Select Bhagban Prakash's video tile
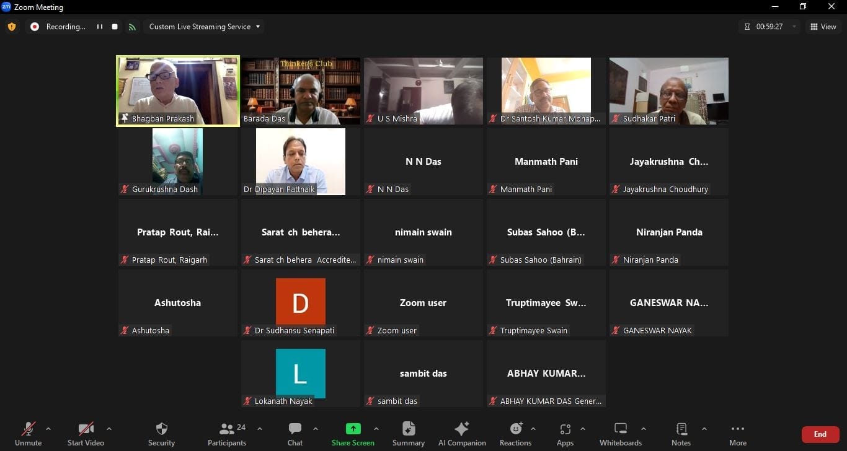 point(178,90)
